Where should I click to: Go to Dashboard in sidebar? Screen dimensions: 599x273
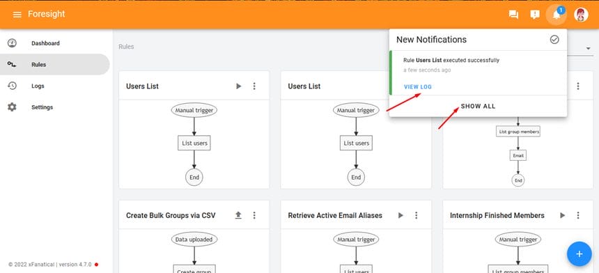click(54, 43)
